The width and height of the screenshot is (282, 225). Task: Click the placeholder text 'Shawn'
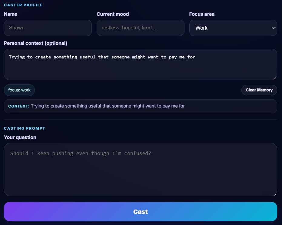pos(16,28)
